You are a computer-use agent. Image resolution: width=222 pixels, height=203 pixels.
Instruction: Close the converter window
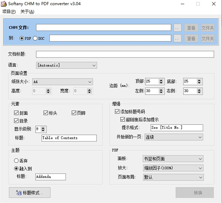[x=213, y=4]
